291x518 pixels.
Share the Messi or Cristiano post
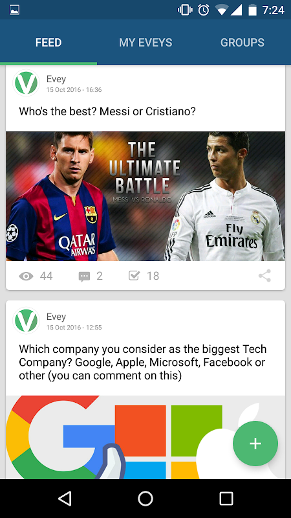pos(264,276)
